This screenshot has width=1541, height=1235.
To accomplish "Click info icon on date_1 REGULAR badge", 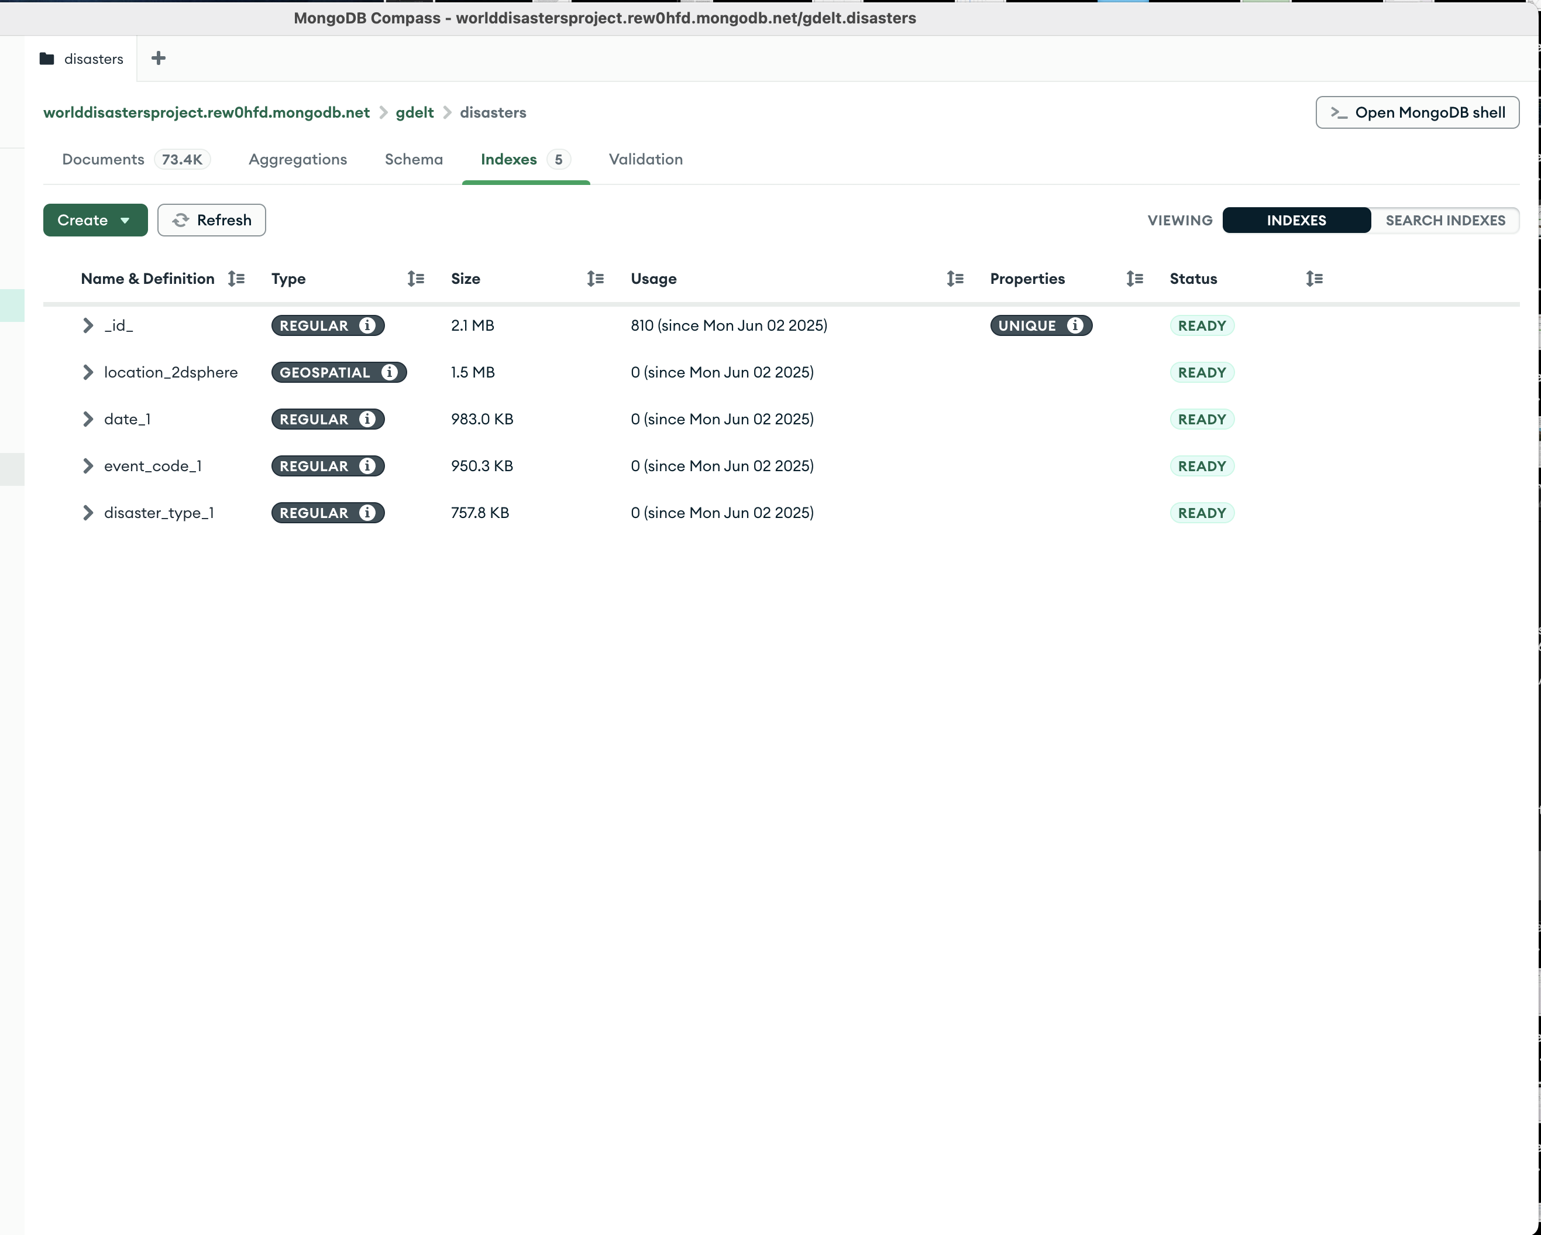I will (367, 419).
